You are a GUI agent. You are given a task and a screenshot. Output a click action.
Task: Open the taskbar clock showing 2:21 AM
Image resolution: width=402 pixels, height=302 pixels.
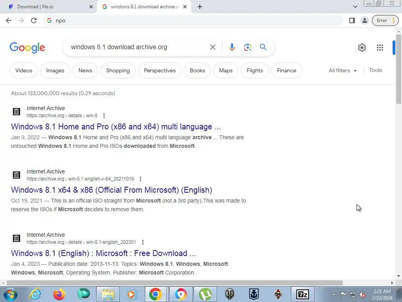click(x=382, y=295)
